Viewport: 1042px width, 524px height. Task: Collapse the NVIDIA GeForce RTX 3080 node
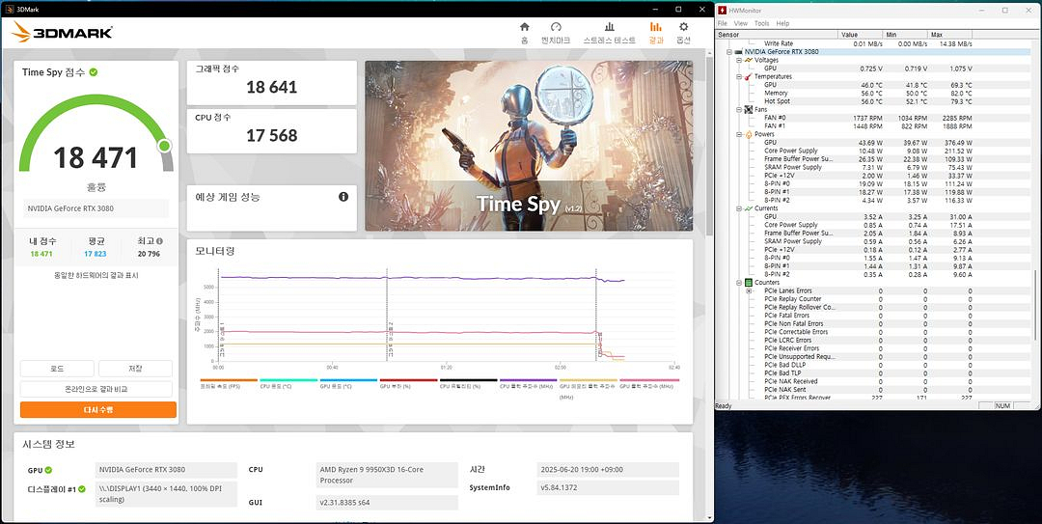click(x=729, y=52)
